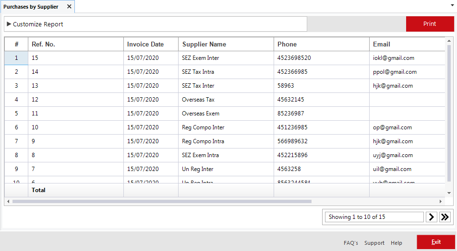This screenshot has width=457, height=251.
Task: Open the Support link
Action: (x=374, y=243)
